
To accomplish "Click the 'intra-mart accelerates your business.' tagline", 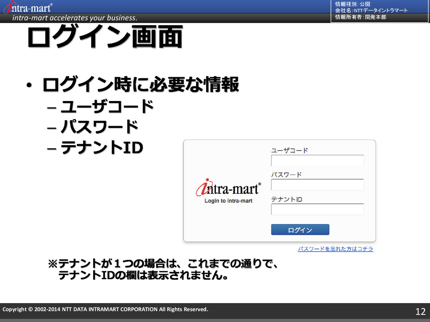I will [75, 18].
